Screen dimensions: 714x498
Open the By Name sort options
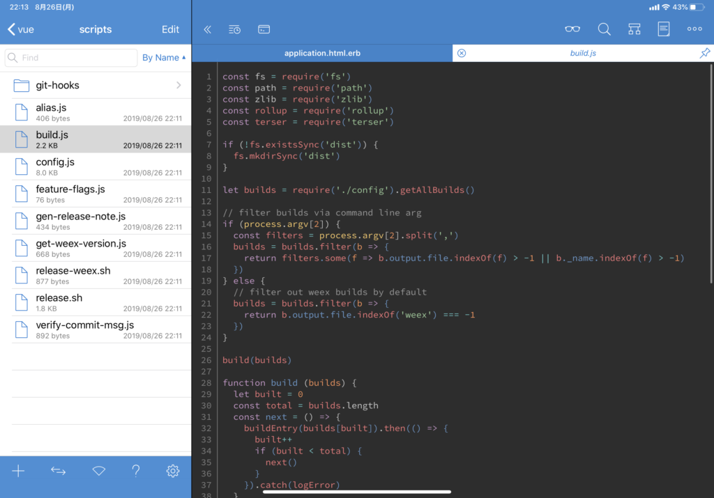pyautogui.click(x=164, y=56)
